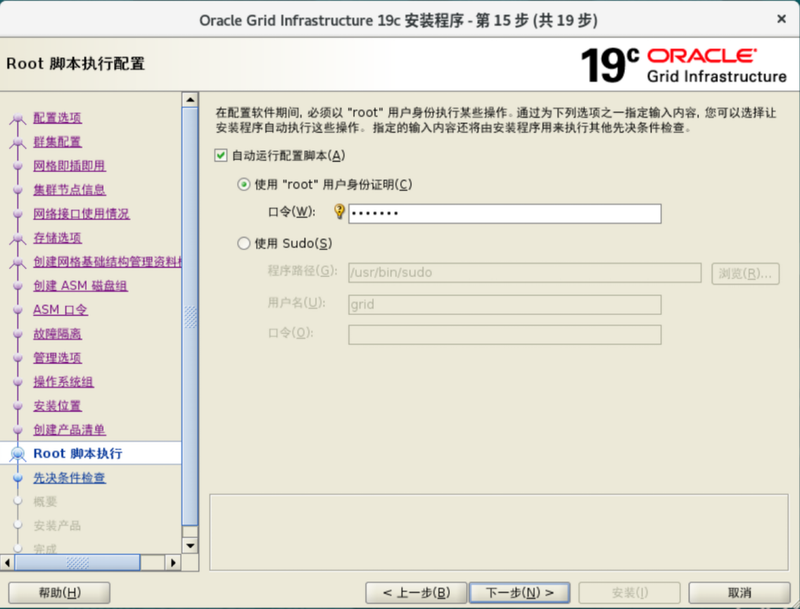Viewport: 800px width, 609px height.
Task: Click the step node beside 先决条件检查
Action: pyautogui.click(x=18, y=478)
